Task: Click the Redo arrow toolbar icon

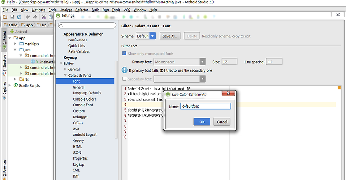Action: (35, 17)
